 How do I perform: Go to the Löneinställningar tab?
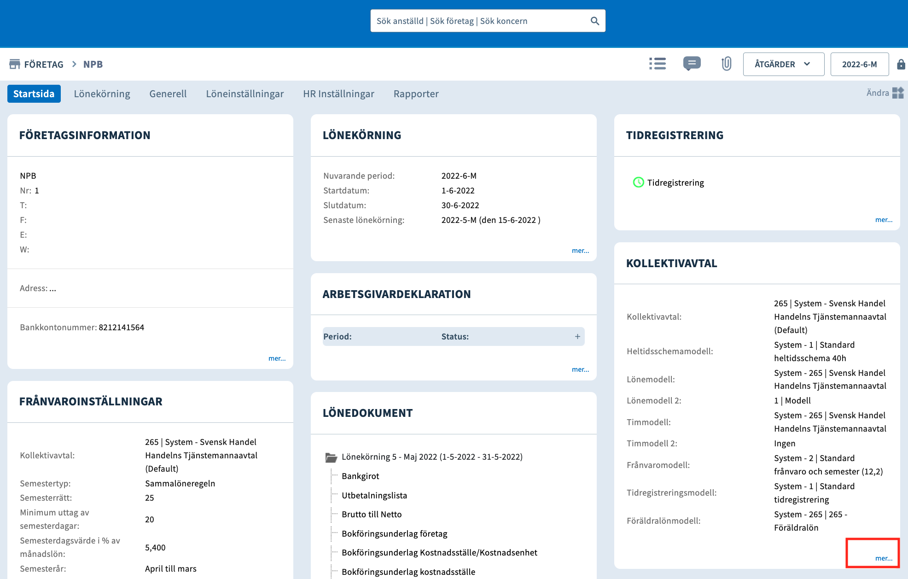245,94
